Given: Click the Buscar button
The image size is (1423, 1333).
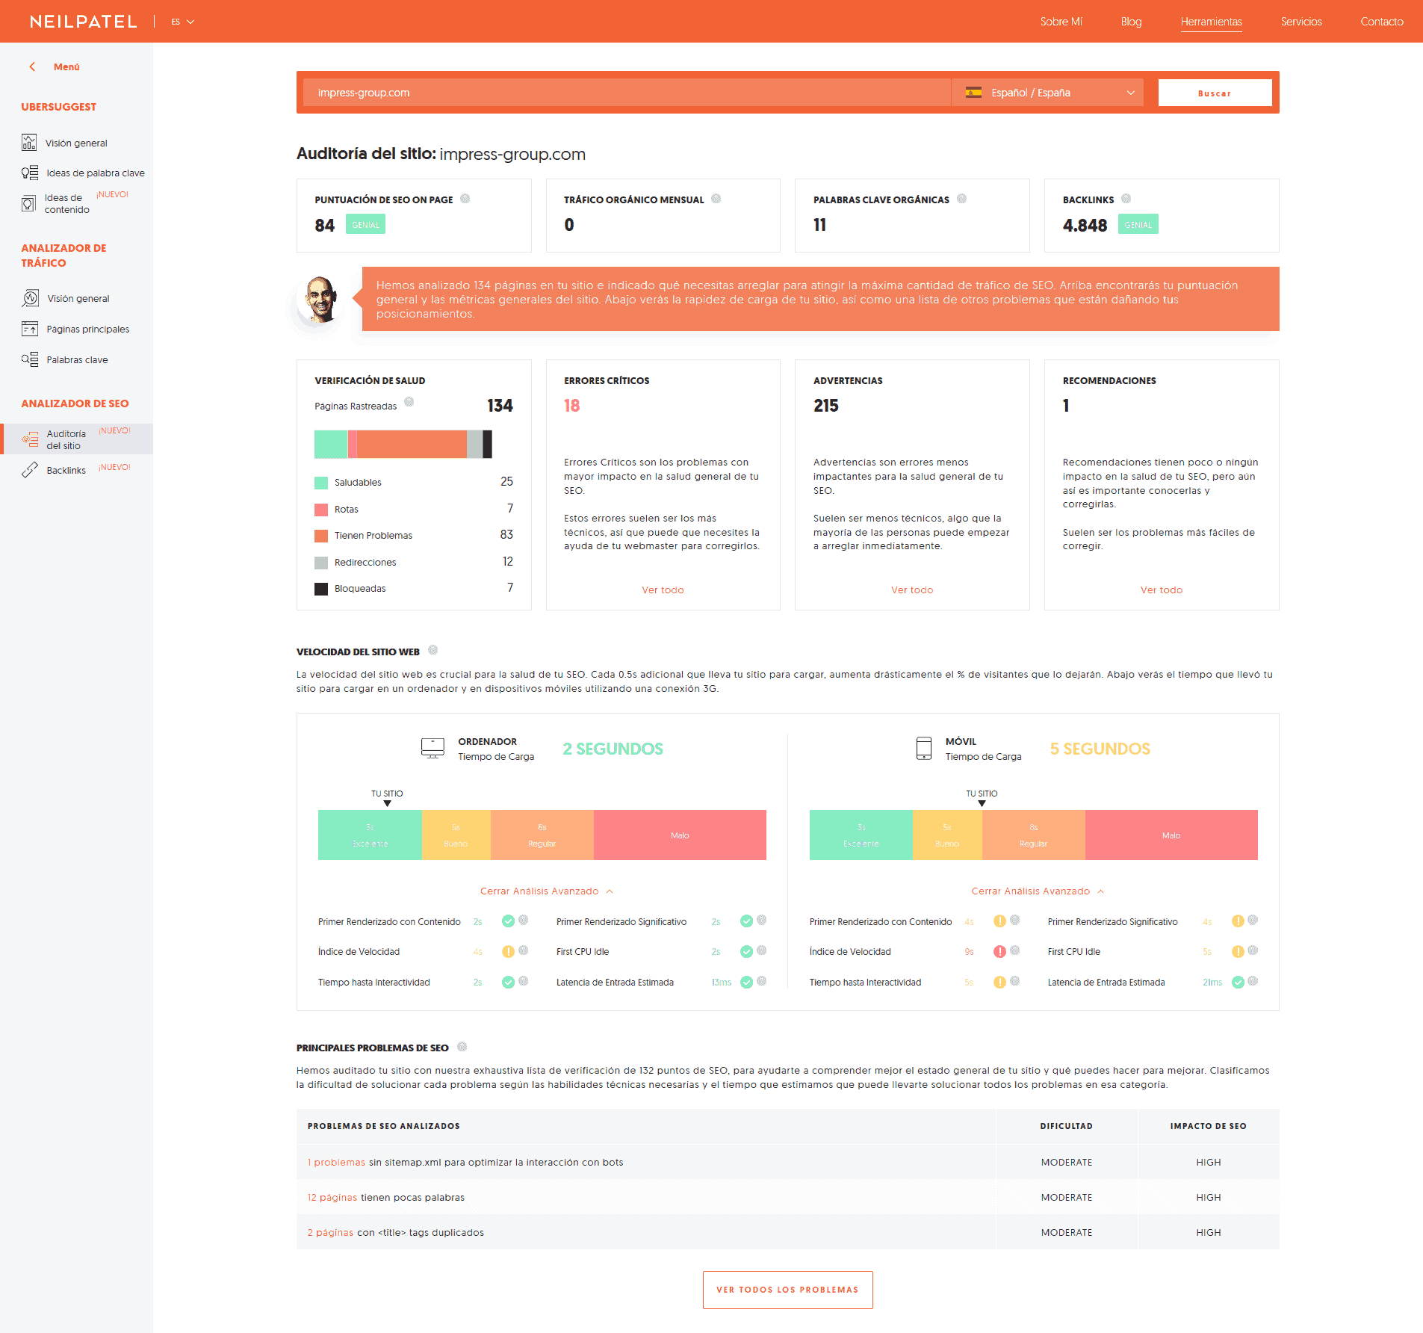Looking at the screenshot, I should [x=1215, y=93].
